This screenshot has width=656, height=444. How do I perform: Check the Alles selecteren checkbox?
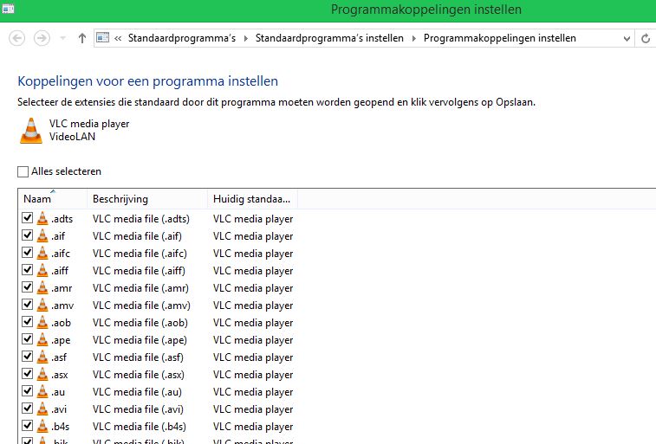pos(23,171)
